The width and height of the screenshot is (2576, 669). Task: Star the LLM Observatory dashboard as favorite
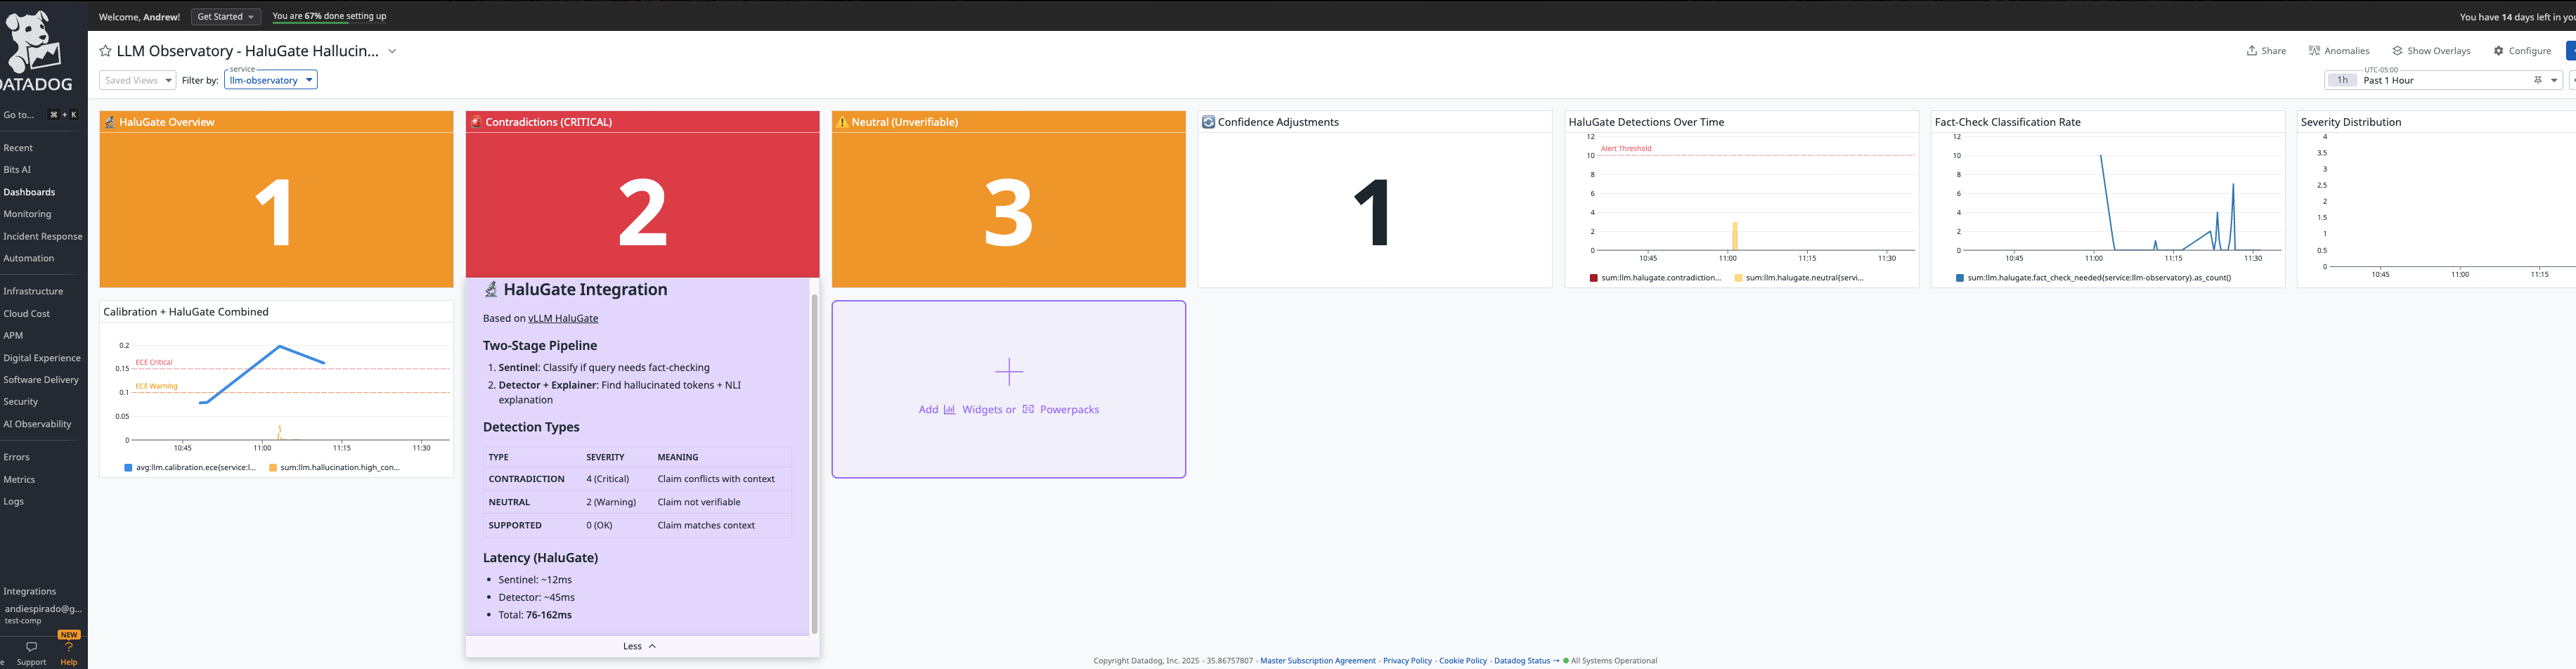105,51
